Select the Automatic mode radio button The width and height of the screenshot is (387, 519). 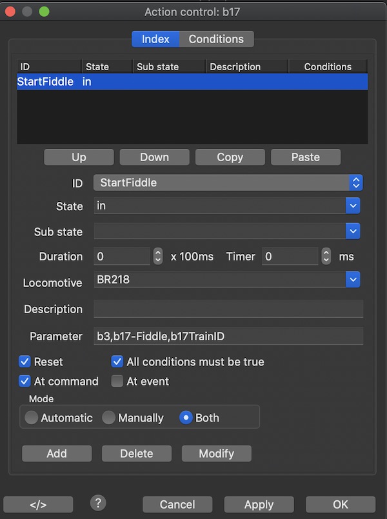point(31,418)
